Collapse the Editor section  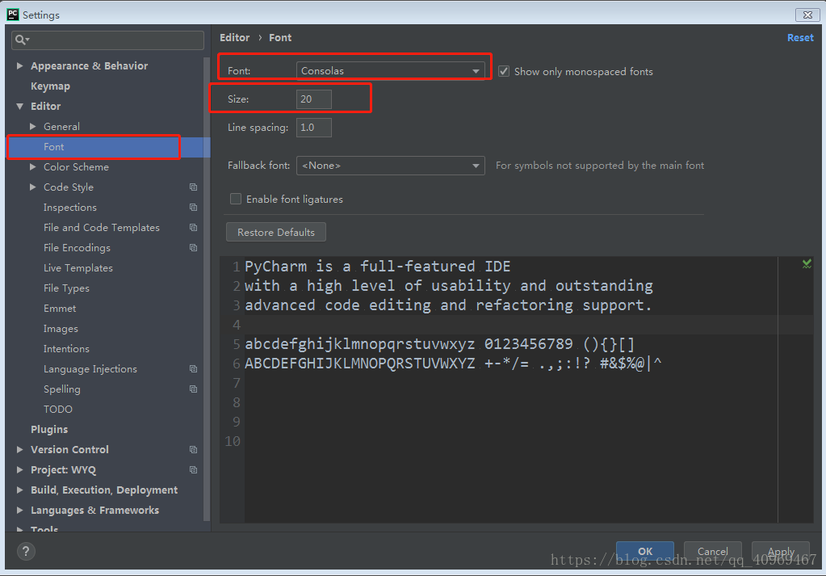[x=19, y=107]
